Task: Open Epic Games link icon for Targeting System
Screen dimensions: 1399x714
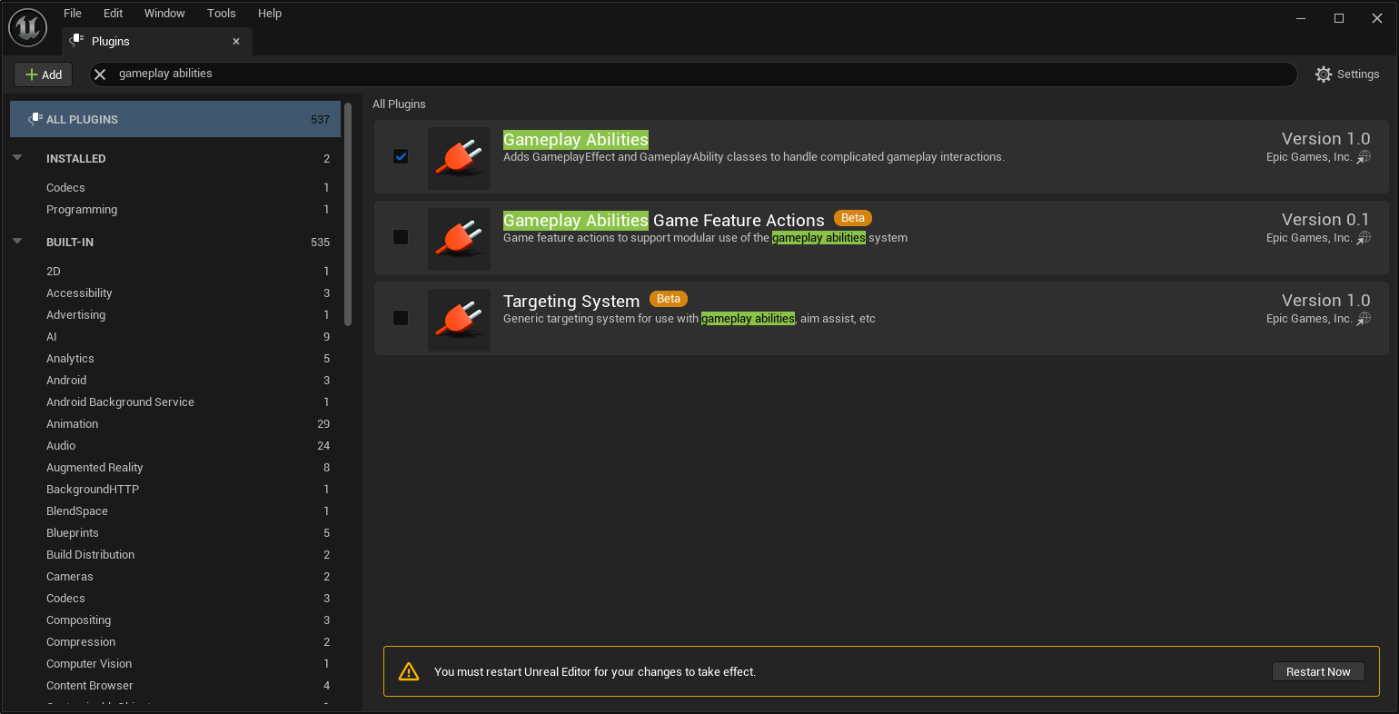Action: [x=1364, y=319]
